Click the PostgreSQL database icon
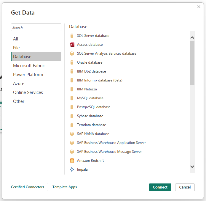206x201 pixels. (x=72, y=107)
